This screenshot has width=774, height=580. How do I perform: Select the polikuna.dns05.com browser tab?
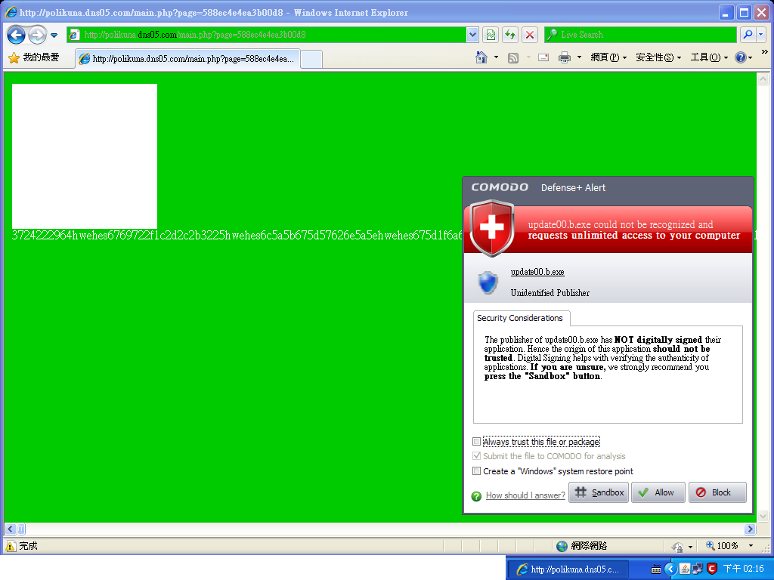pos(187,59)
